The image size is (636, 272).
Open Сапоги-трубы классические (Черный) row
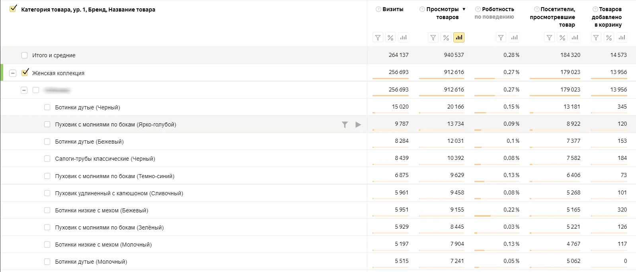click(x=105, y=159)
